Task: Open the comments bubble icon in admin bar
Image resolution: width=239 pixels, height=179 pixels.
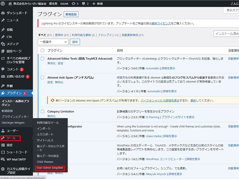Action: [84, 4]
